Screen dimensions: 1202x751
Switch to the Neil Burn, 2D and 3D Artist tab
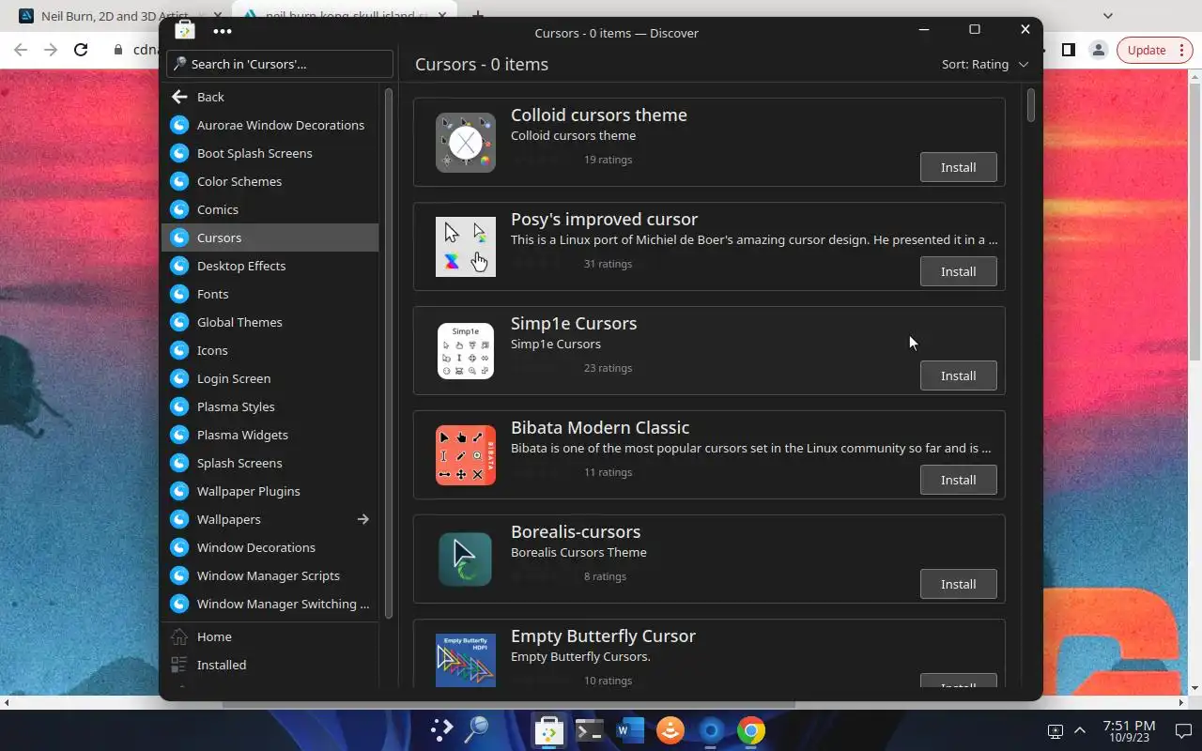[116, 16]
